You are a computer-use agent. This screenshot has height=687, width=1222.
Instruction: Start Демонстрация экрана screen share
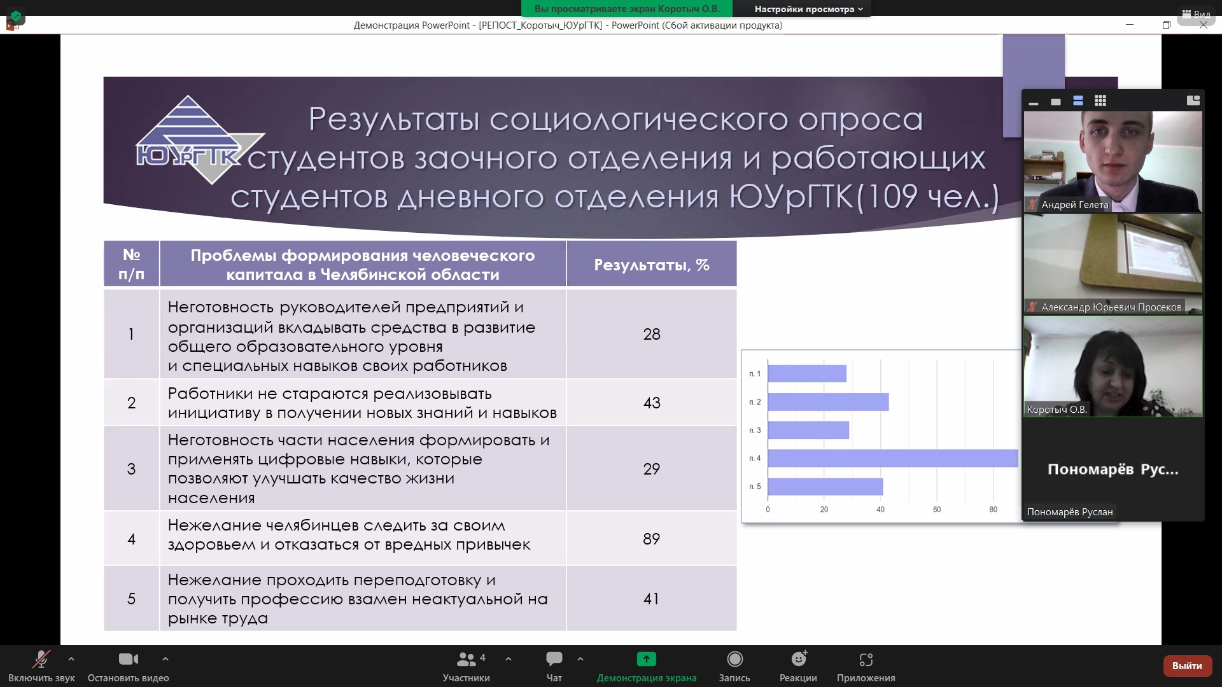647,666
